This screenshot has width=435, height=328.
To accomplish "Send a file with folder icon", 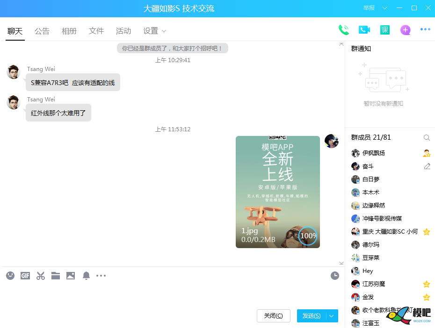I will pyautogui.click(x=56, y=275).
